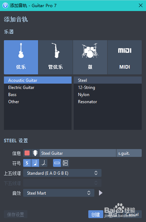Choose the 鼓 drum kit category
Viewport: 146px width, 222px height.
90,57
